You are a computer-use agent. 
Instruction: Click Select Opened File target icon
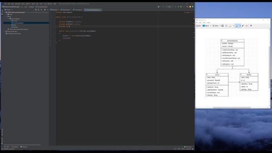click(x=36, y=10)
